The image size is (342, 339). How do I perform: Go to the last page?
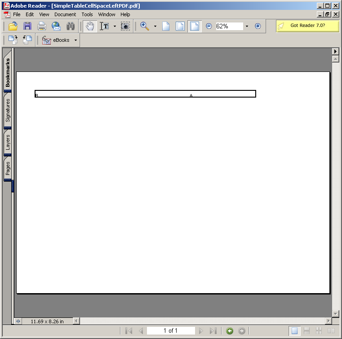(213, 331)
